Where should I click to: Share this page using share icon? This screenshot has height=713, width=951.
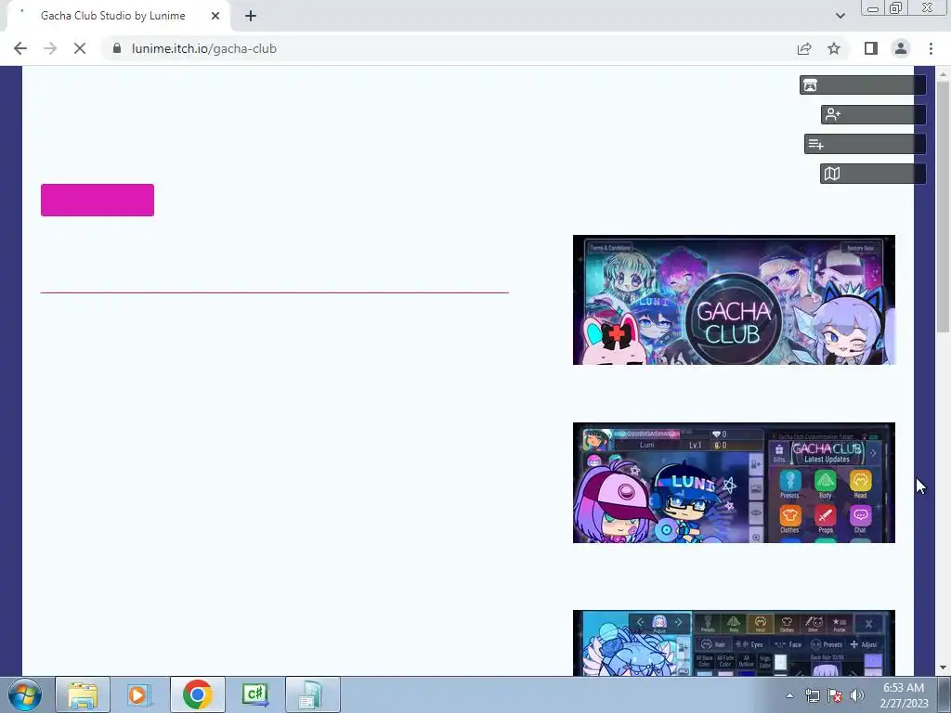pyautogui.click(x=804, y=48)
